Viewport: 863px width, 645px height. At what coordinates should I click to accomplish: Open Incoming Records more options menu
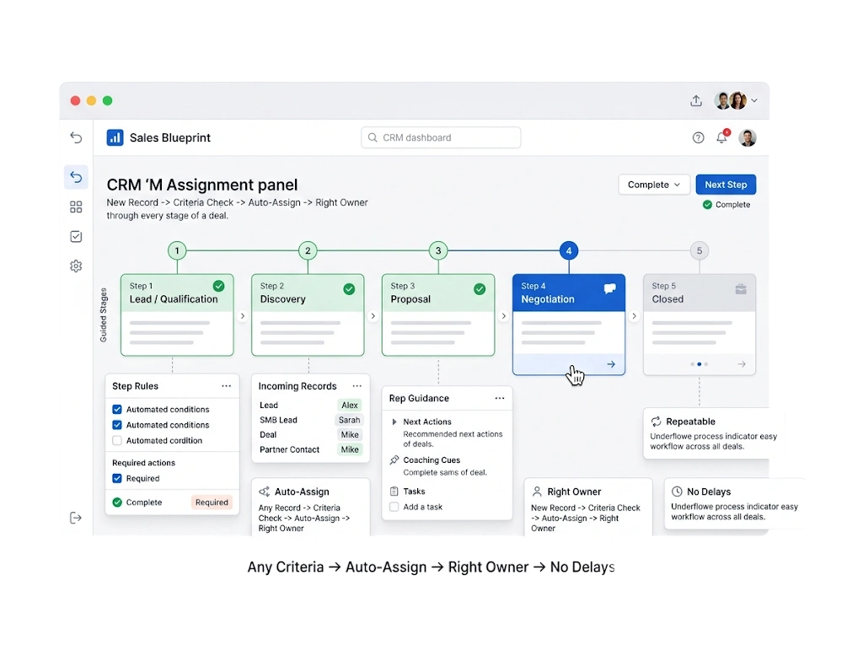pos(357,386)
